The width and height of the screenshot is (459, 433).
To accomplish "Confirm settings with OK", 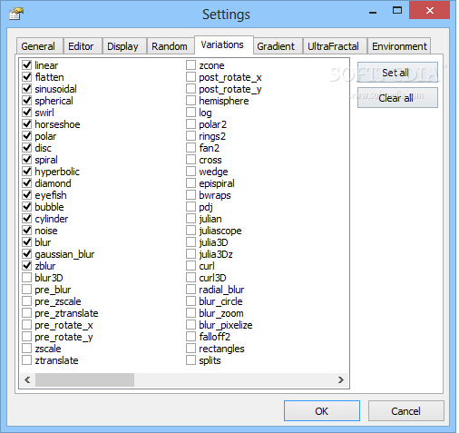I will pyautogui.click(x=322, y=411).
